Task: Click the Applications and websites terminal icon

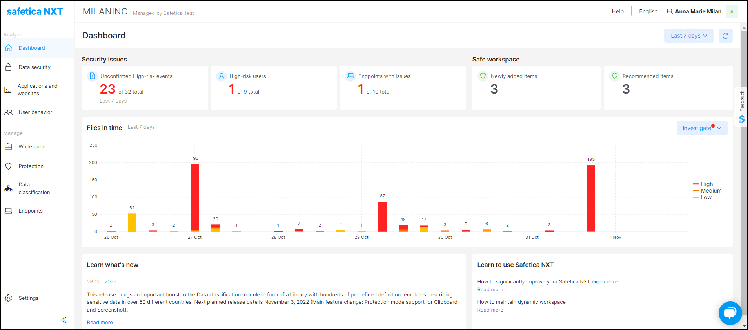Action: (x=8, y=90)
